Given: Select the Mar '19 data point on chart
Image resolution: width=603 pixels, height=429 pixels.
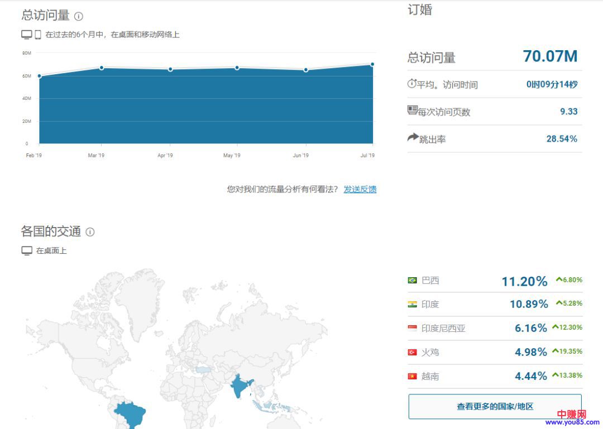Looking at the screenshot, I should (102, 68).
